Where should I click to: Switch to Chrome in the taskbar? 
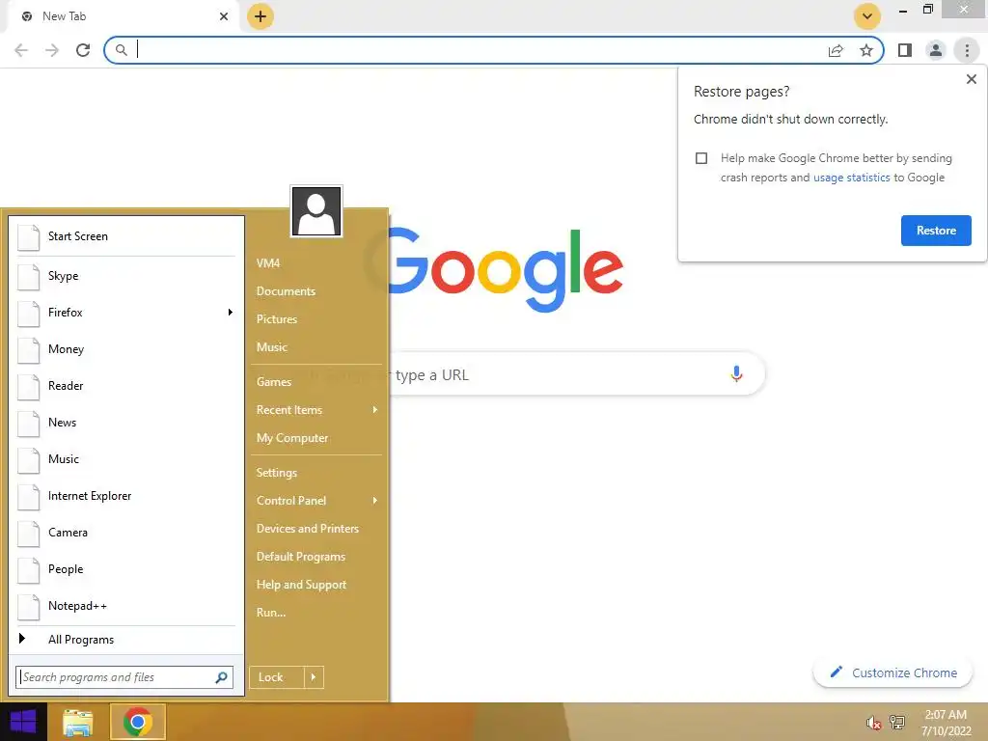138,722
